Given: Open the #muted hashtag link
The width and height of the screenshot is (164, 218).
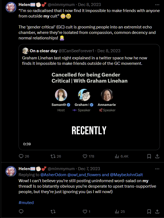Looking at the screenshot, I should tap(26, 203).
